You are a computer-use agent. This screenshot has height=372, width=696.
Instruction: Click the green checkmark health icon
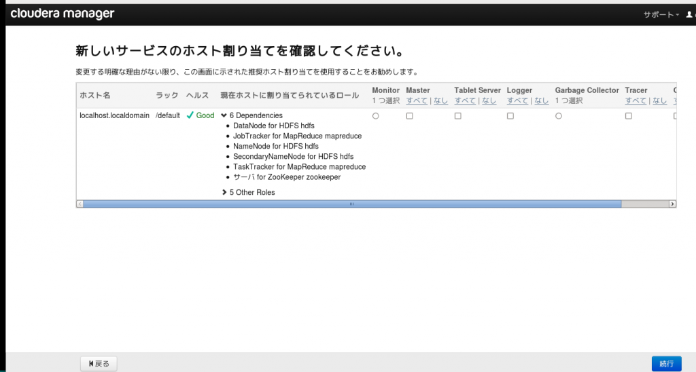190,115
